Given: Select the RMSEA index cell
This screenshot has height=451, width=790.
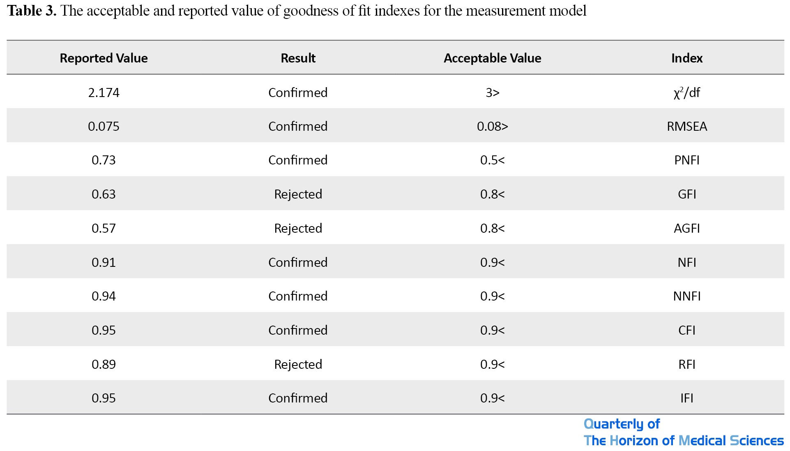Looking at the screenshot, I should (687, 126).
